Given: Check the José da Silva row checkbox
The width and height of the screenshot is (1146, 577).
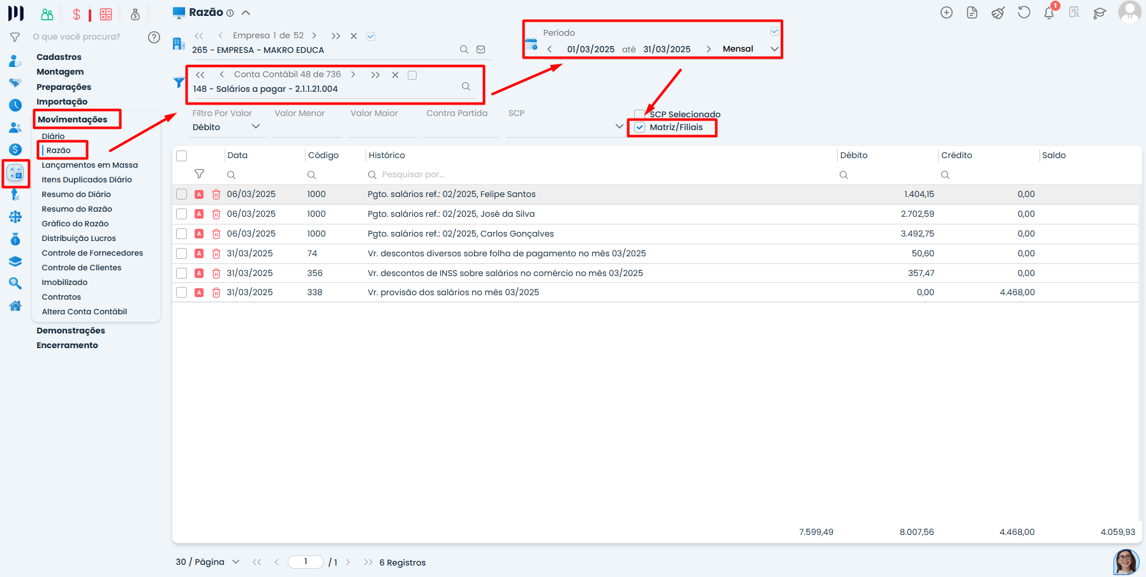Looking at the screenshot, I should pos(182,214).
